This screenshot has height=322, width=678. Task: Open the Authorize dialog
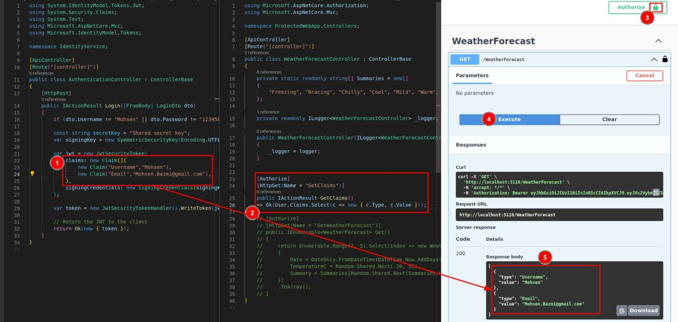630,7
